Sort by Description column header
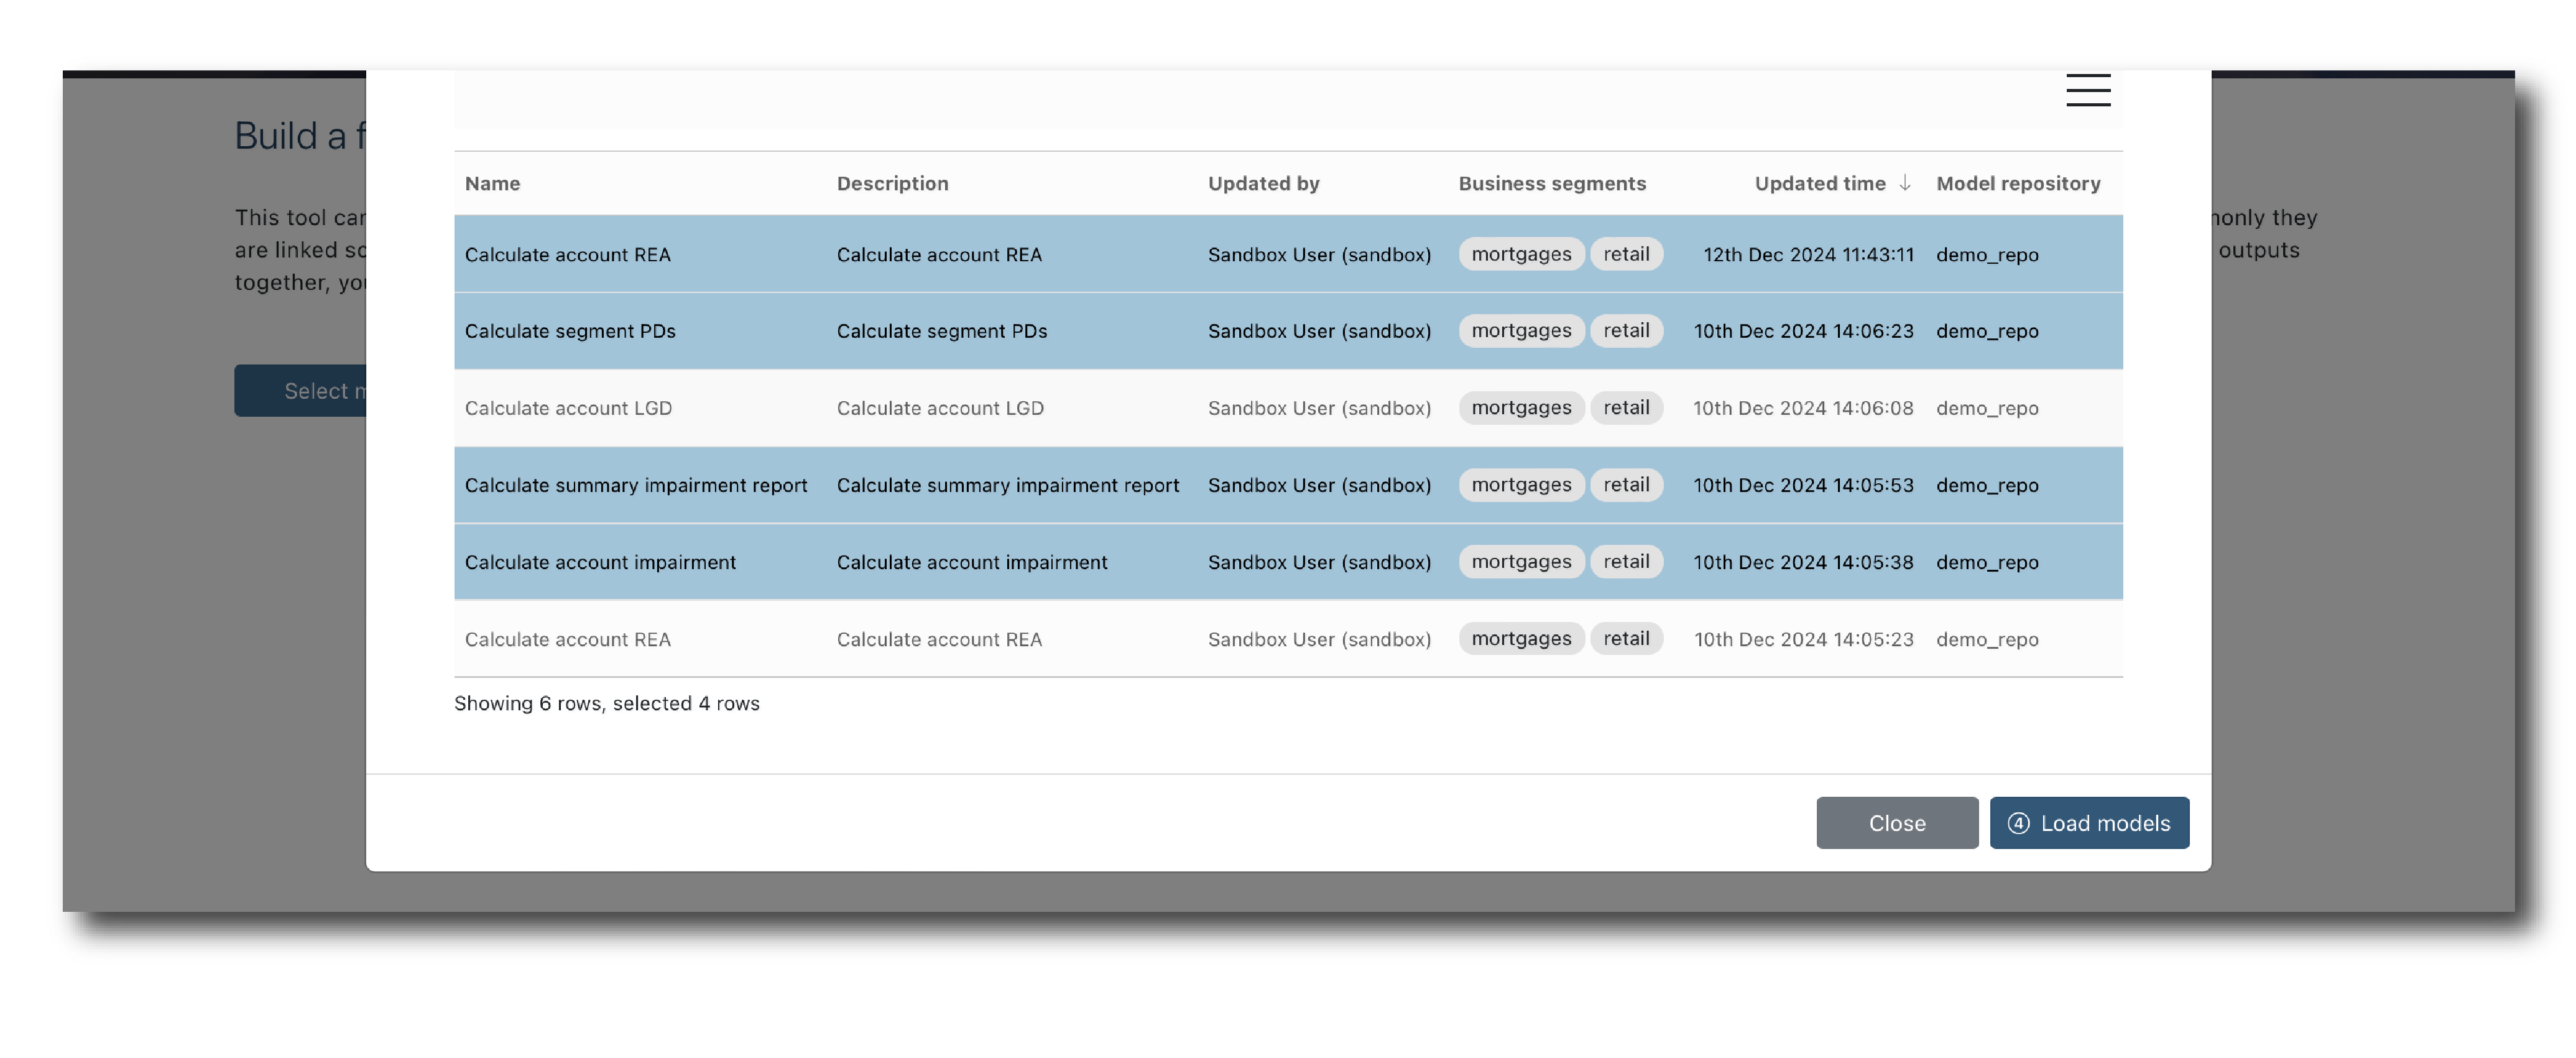 [x=892, y=183]
